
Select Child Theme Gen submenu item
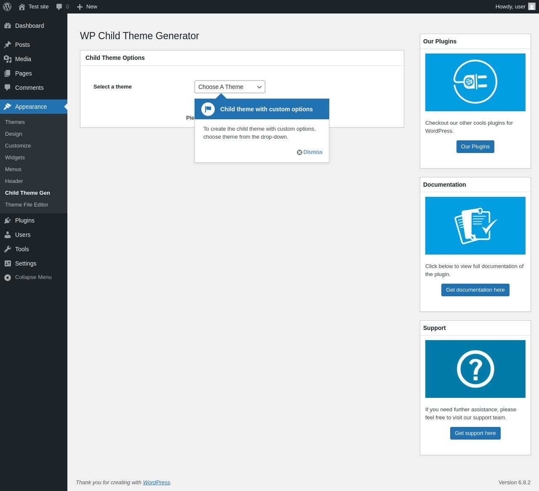click(x=27, y=193)
